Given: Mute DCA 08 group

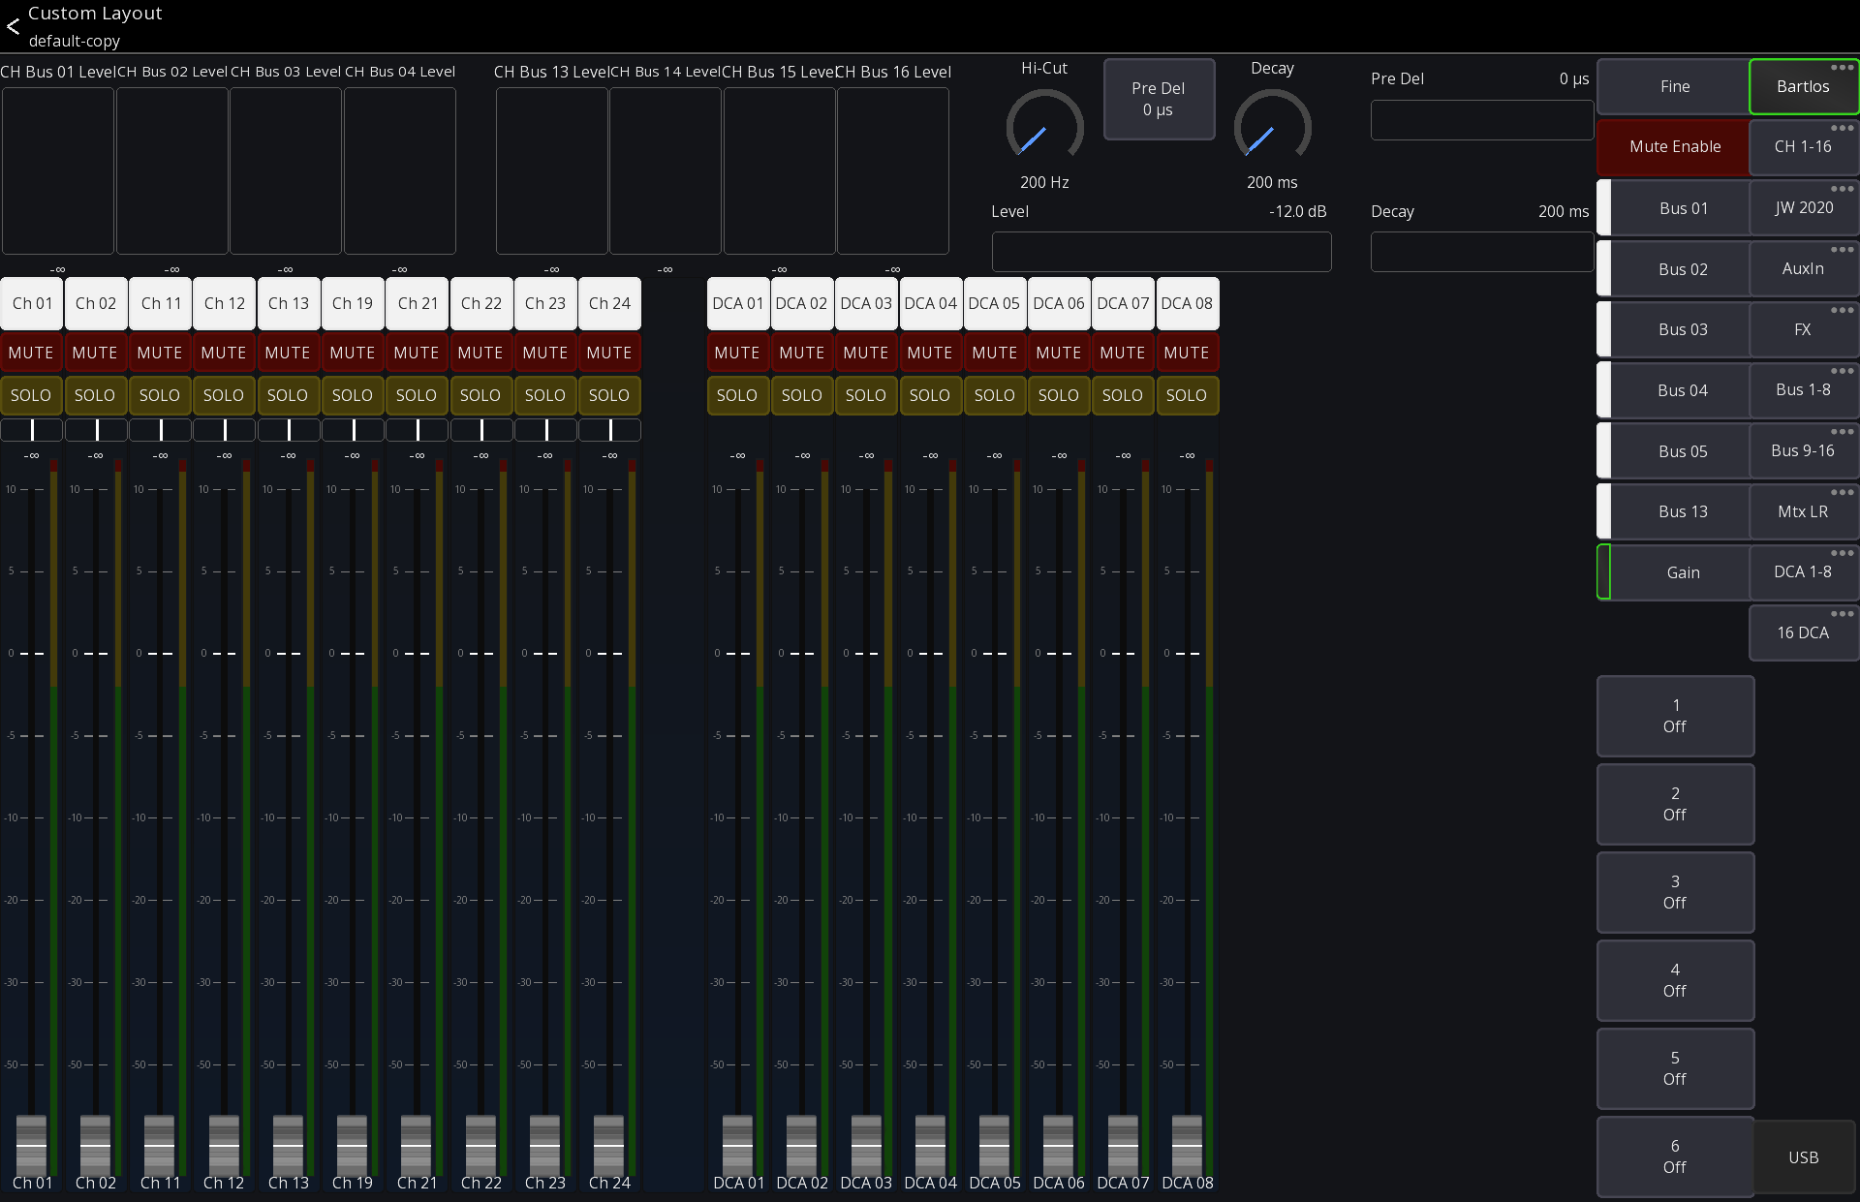Looking at the screenshot, I should coord(1187,353).
